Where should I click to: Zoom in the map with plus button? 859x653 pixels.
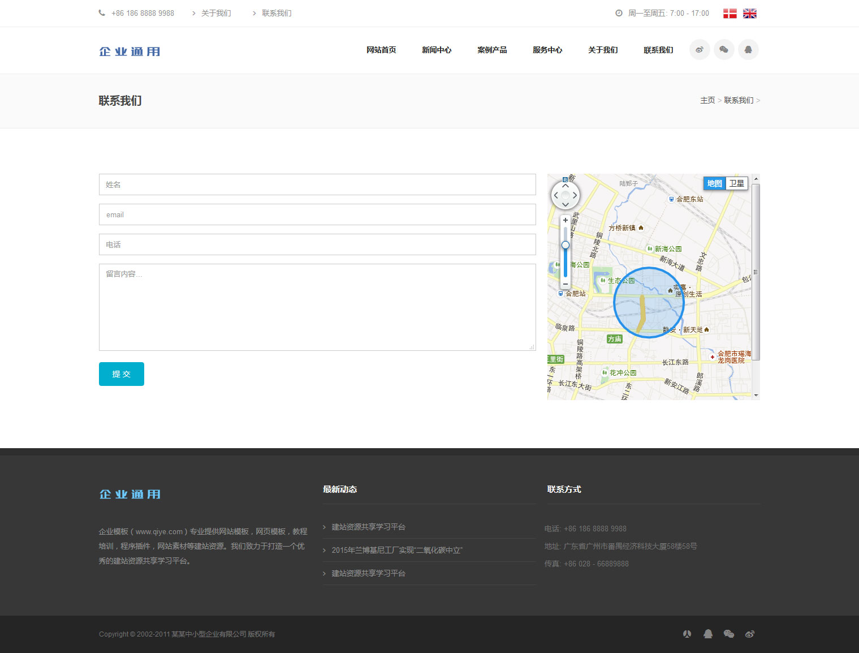click(565, 220)
